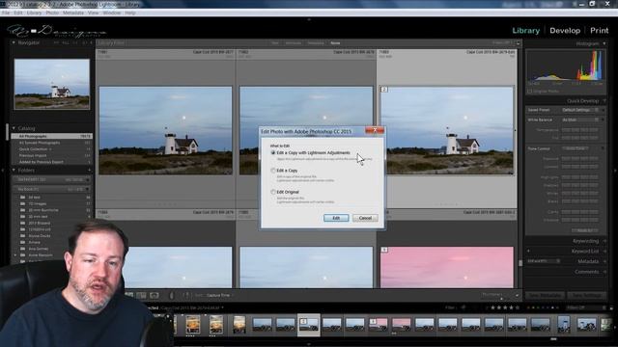Select the top-right selected lighthouse grid photo
Viewport: 618px width, 347px height.
point(447,131)
